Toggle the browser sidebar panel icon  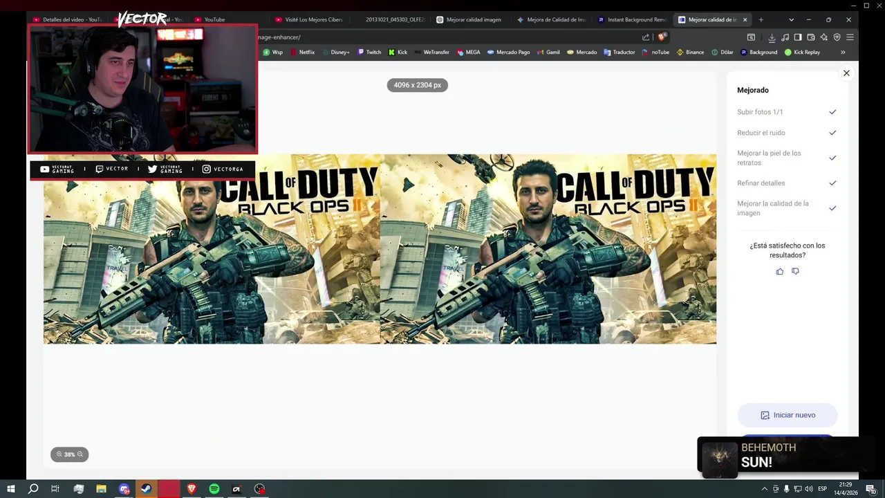pos(798,37)
